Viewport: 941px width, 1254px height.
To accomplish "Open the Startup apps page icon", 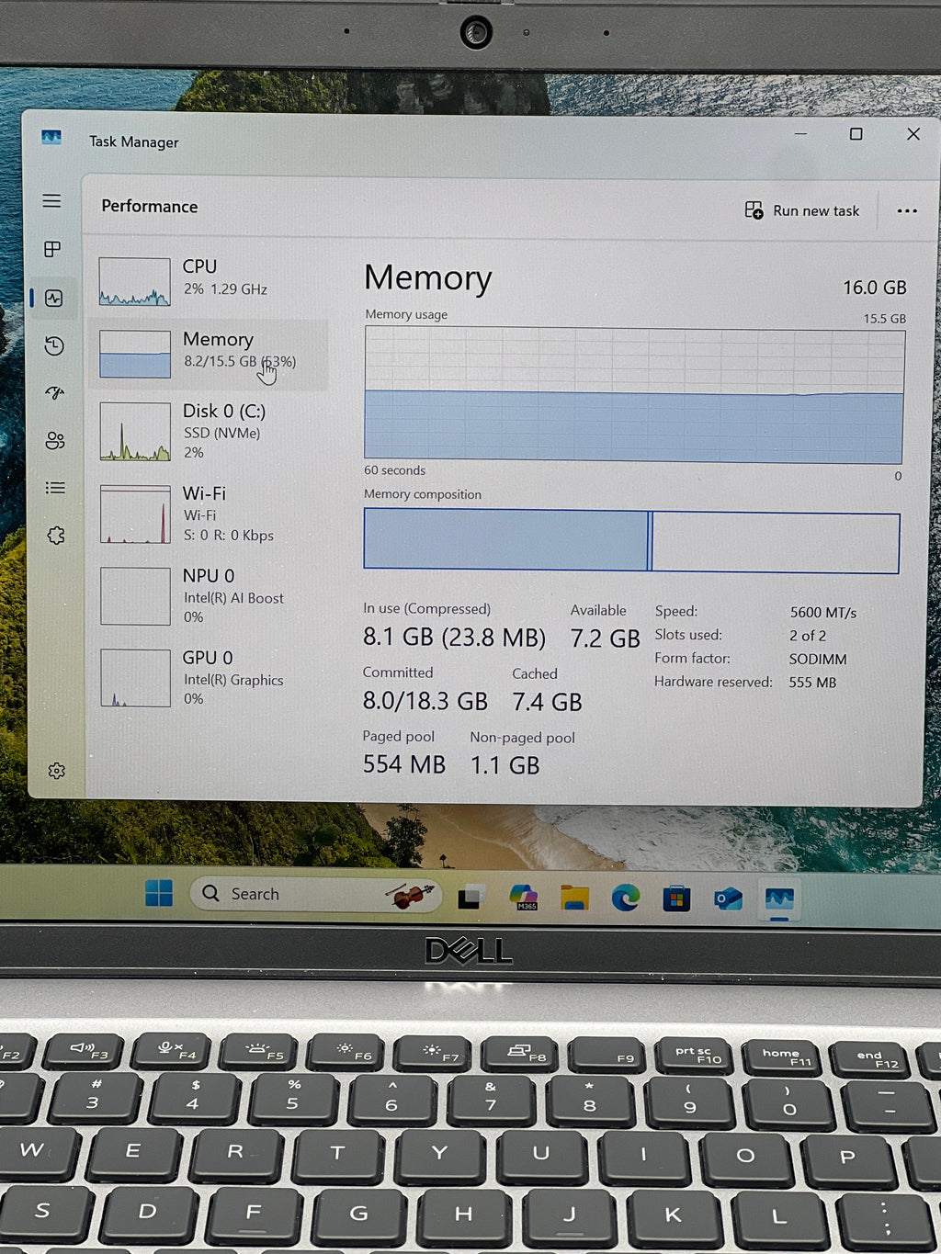I will pos(55,392).
